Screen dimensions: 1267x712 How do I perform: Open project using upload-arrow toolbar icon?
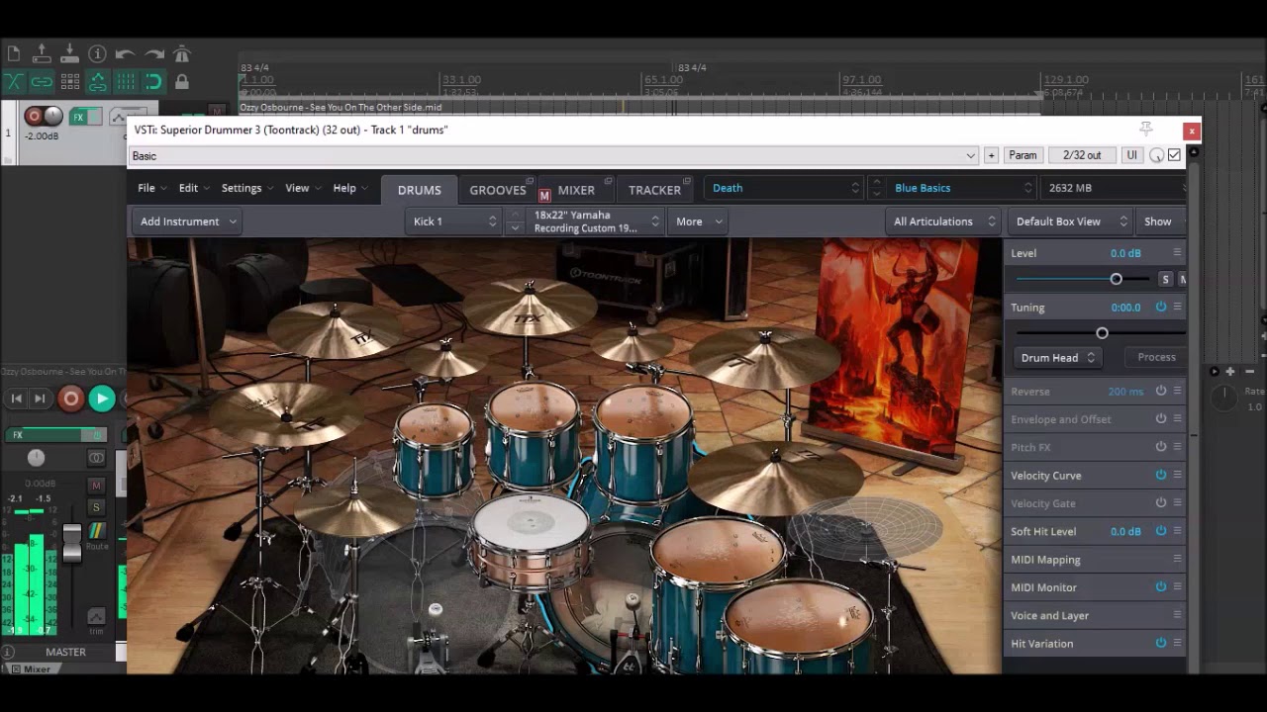coord(42,54)
